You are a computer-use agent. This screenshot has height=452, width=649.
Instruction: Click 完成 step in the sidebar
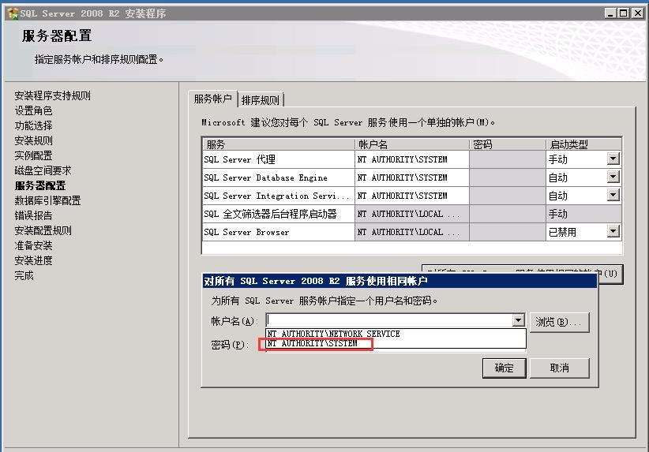tap(24, 275)
